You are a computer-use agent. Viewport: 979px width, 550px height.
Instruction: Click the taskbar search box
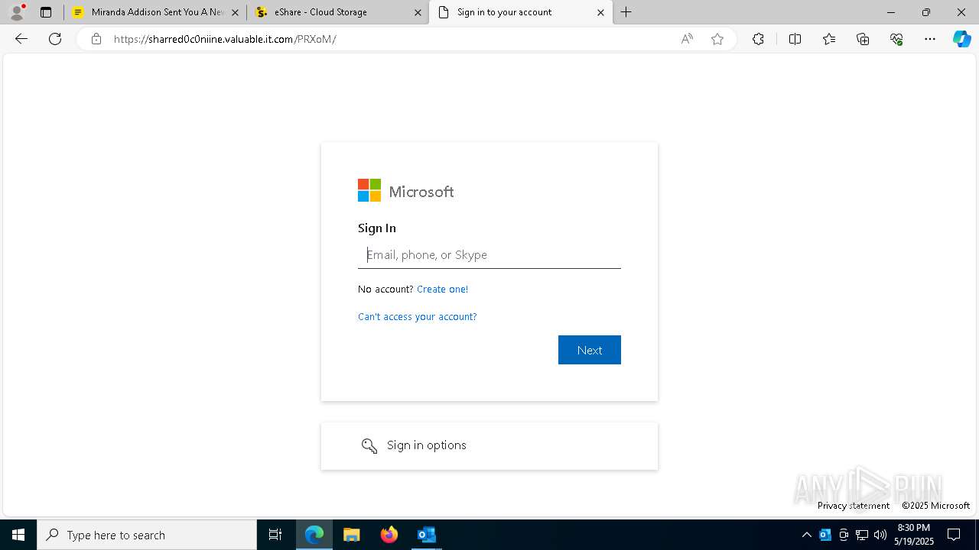coord(147,535)
